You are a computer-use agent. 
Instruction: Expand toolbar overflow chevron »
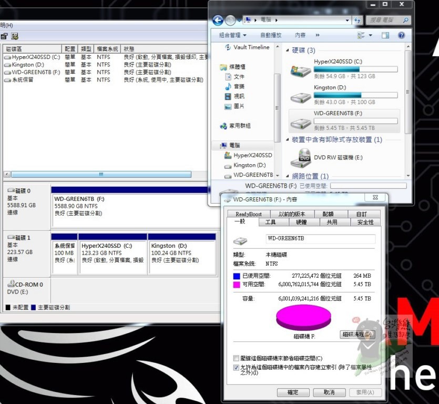click(318, 35)
